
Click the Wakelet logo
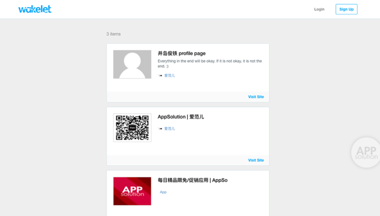point(35,9)
